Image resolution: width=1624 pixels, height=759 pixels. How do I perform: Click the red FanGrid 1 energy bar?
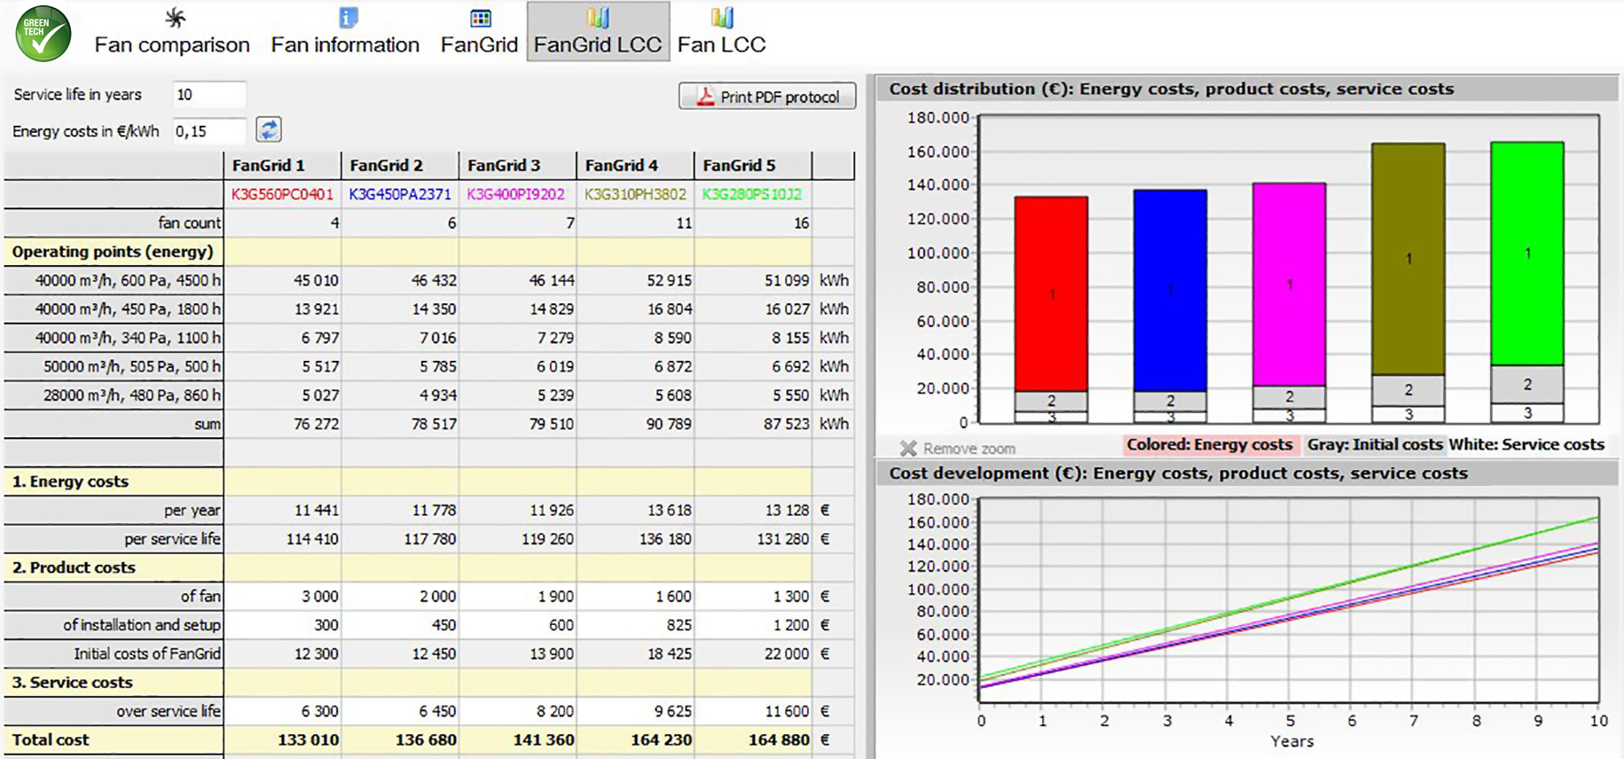[x=1051, y=293]
